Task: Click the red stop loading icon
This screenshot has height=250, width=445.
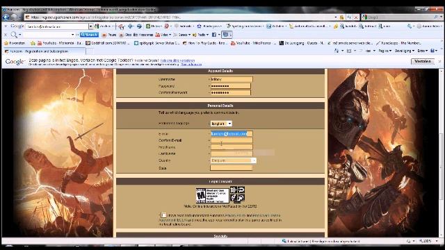Action: click(356, 17)
